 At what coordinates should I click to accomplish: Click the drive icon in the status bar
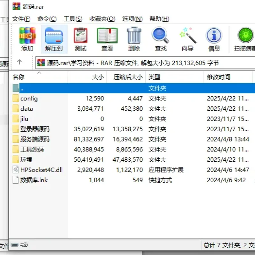click(x=14, y=244)
